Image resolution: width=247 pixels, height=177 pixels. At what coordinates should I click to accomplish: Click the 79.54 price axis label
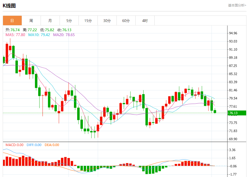point(233,98)
